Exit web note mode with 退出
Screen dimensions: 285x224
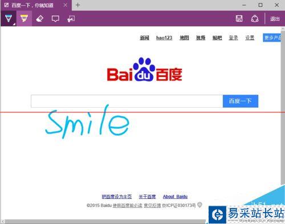(x=275, y=19)
